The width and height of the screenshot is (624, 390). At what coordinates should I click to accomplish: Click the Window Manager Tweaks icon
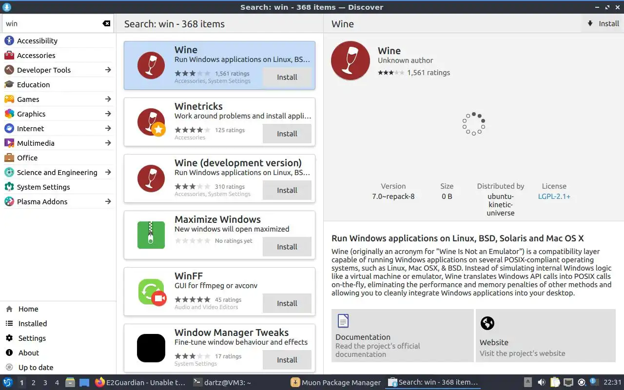click(x=151, y=348)
